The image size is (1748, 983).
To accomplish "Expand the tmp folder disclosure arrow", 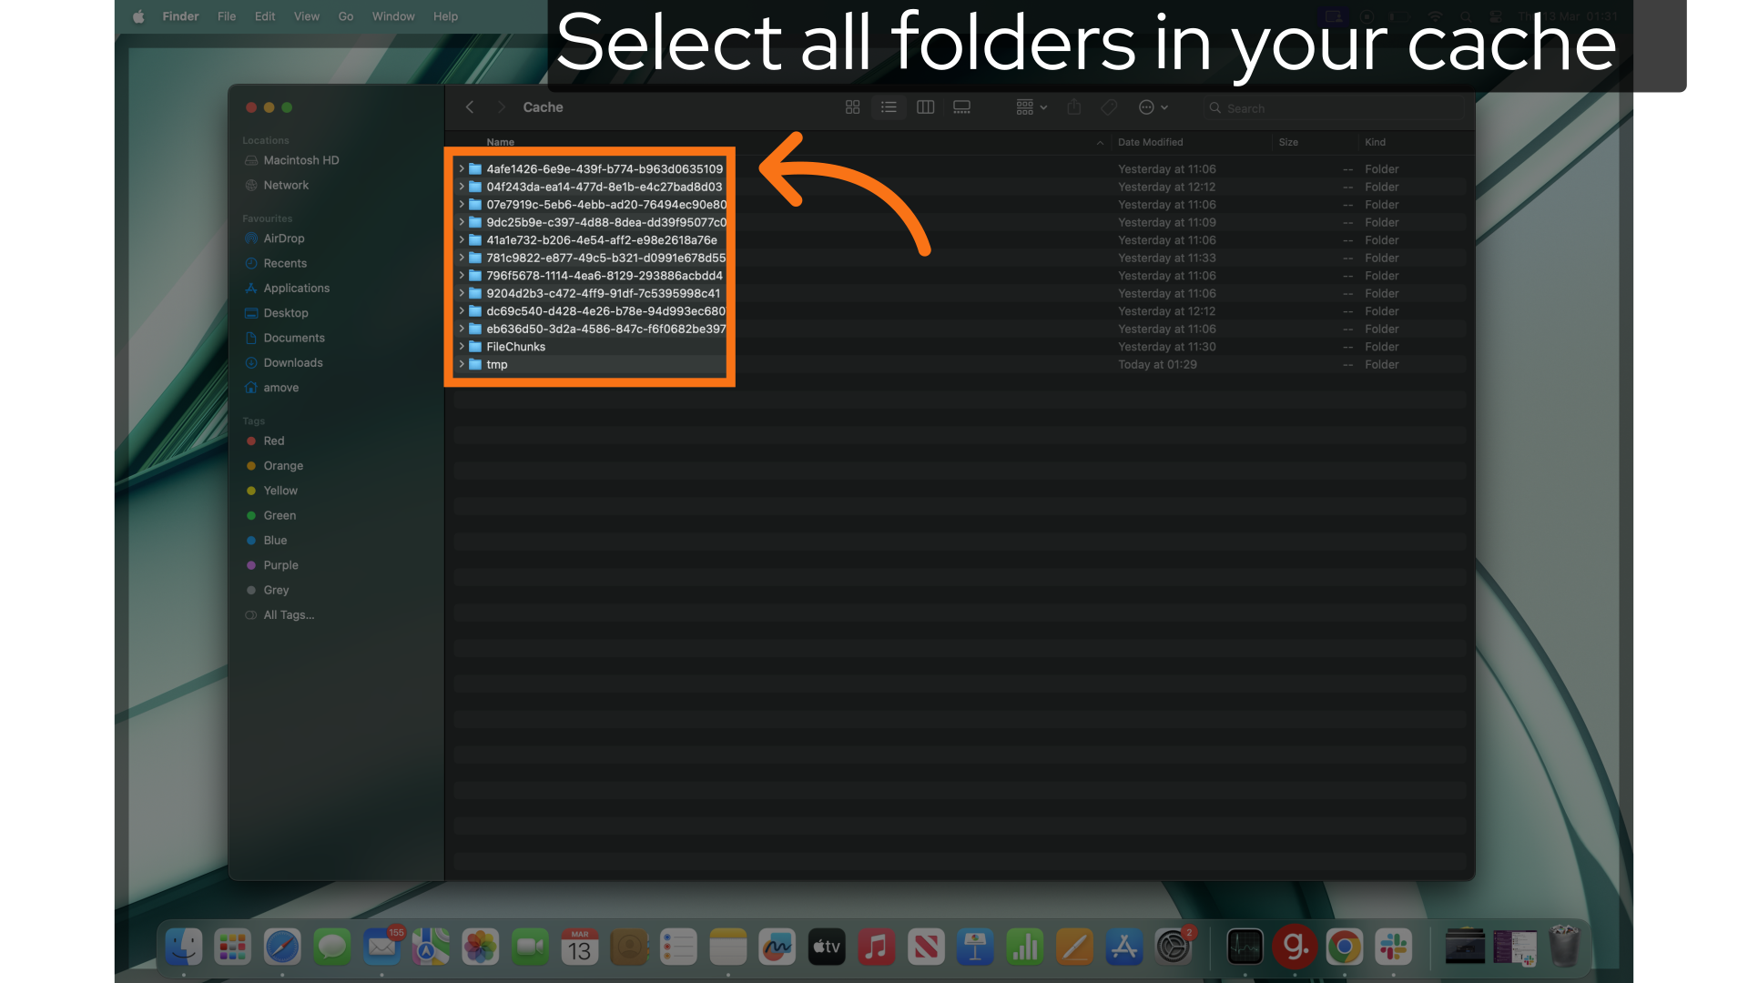I will [462, 364].
